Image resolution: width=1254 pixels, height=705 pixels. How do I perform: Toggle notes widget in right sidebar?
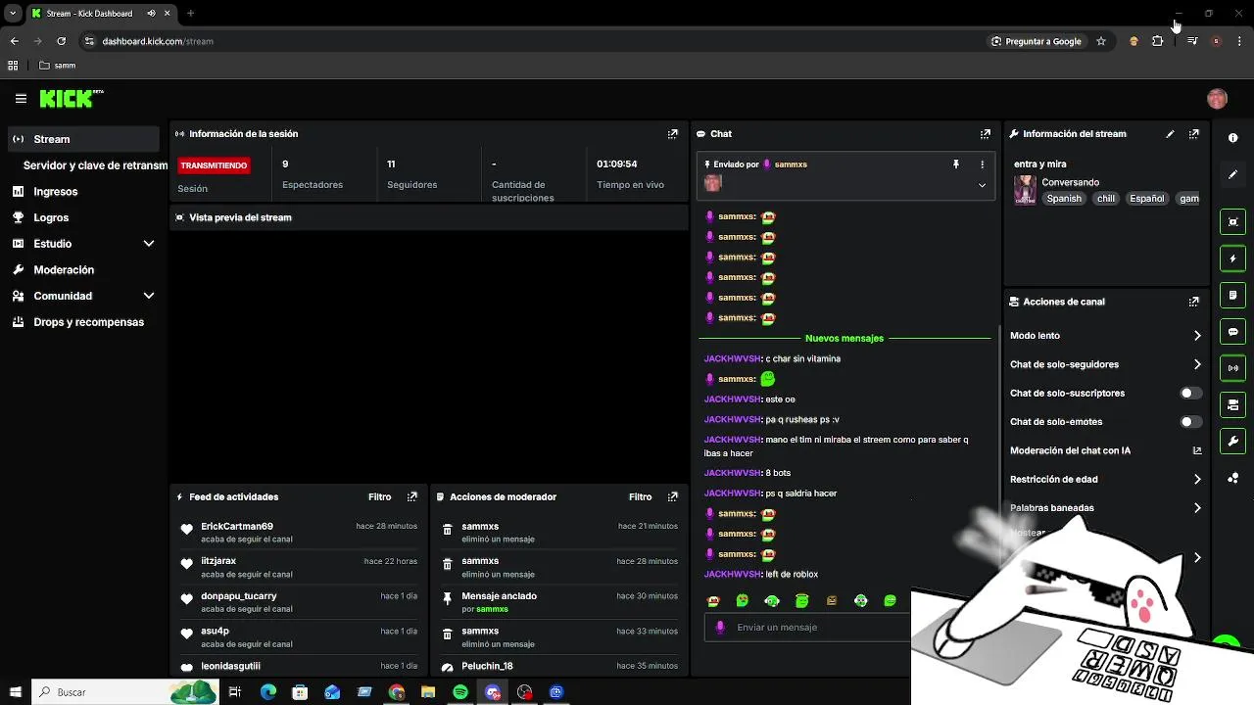point(1233,295)
